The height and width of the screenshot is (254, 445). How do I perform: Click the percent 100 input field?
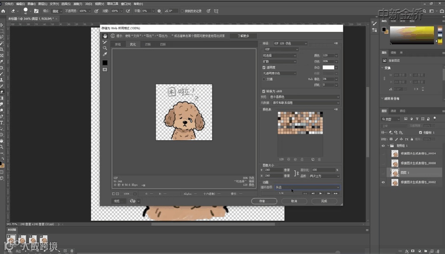(323, 170)
